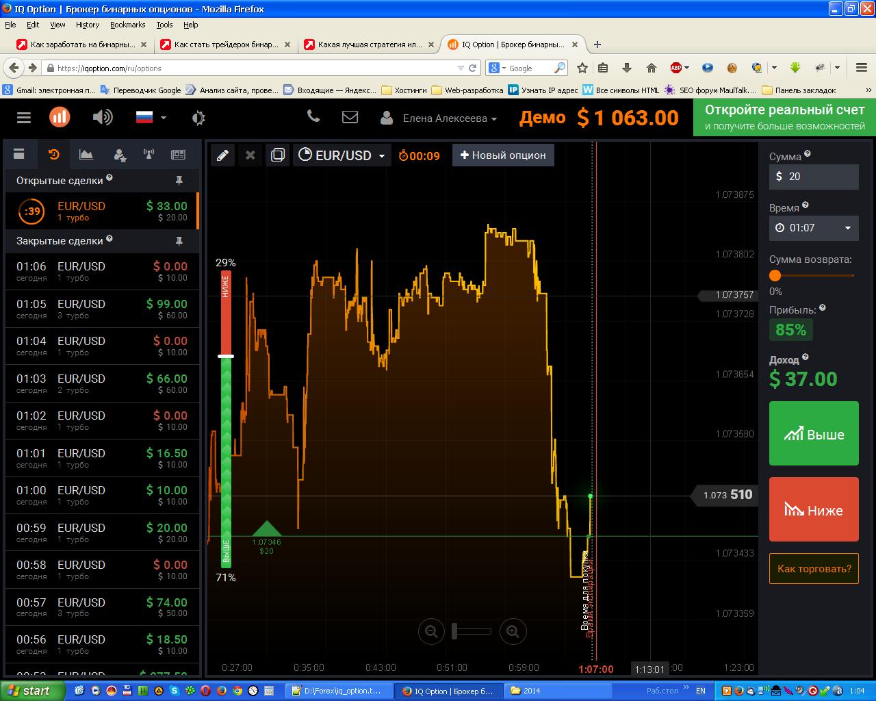Click the Как торговать? button

tap(814, 569)
